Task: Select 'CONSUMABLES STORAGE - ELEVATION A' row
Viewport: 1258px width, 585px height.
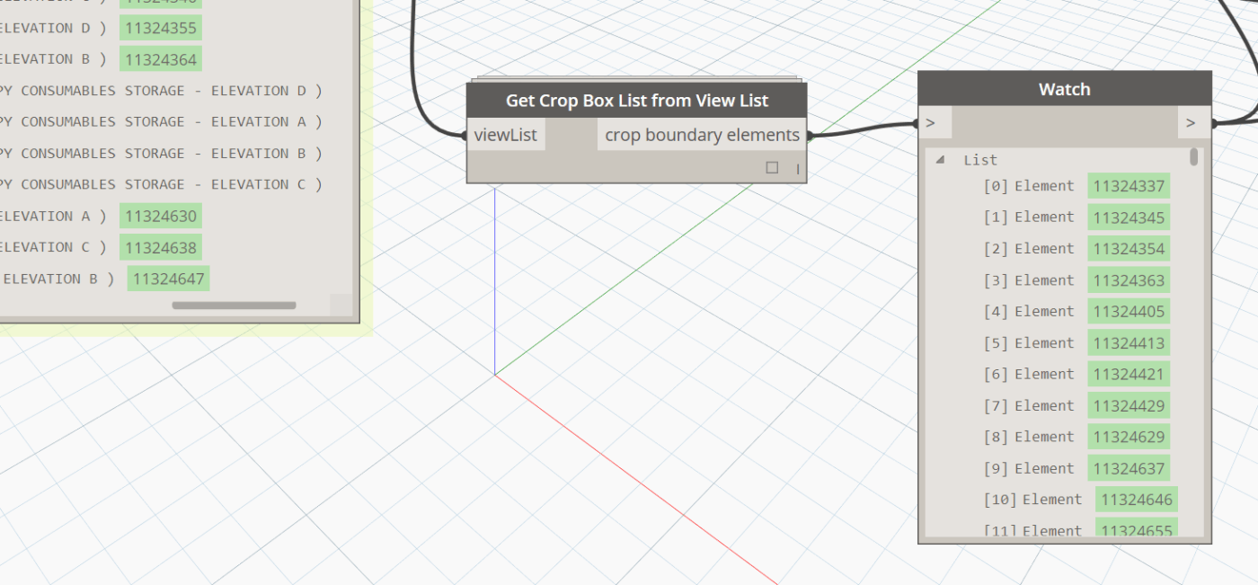Action: click(162, 122)
